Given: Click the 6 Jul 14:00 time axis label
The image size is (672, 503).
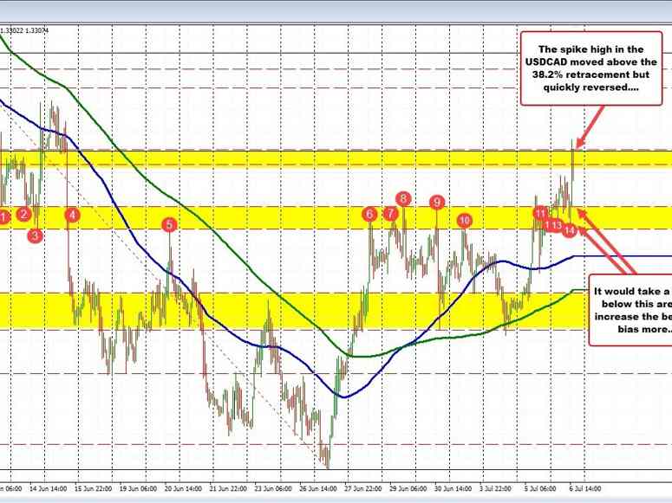Looking at the screenshot, I should [x=585, y=488].
